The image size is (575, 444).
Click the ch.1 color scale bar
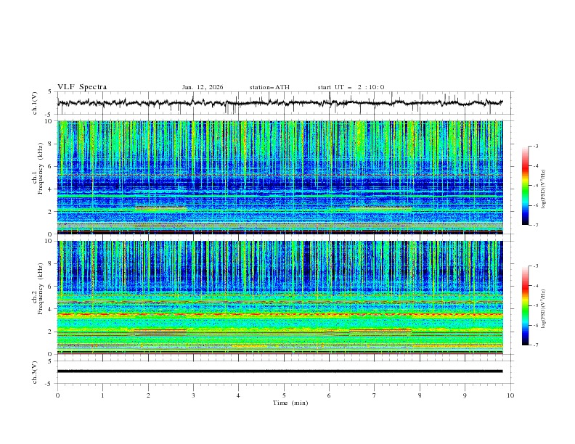(x=525, y=186)
